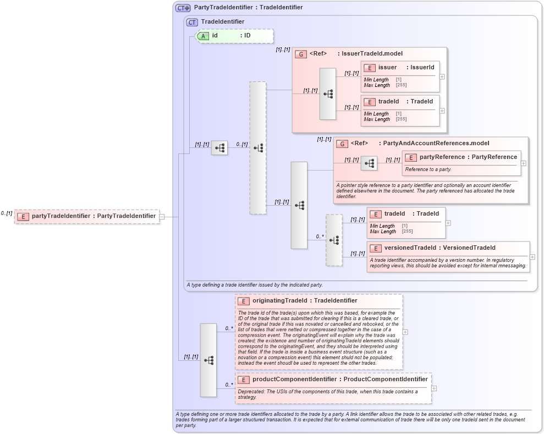Click the CT+ icon of PartyTradeIdentifier
Image resolution: width=544 pixels, height=434 pixels.
183,8
